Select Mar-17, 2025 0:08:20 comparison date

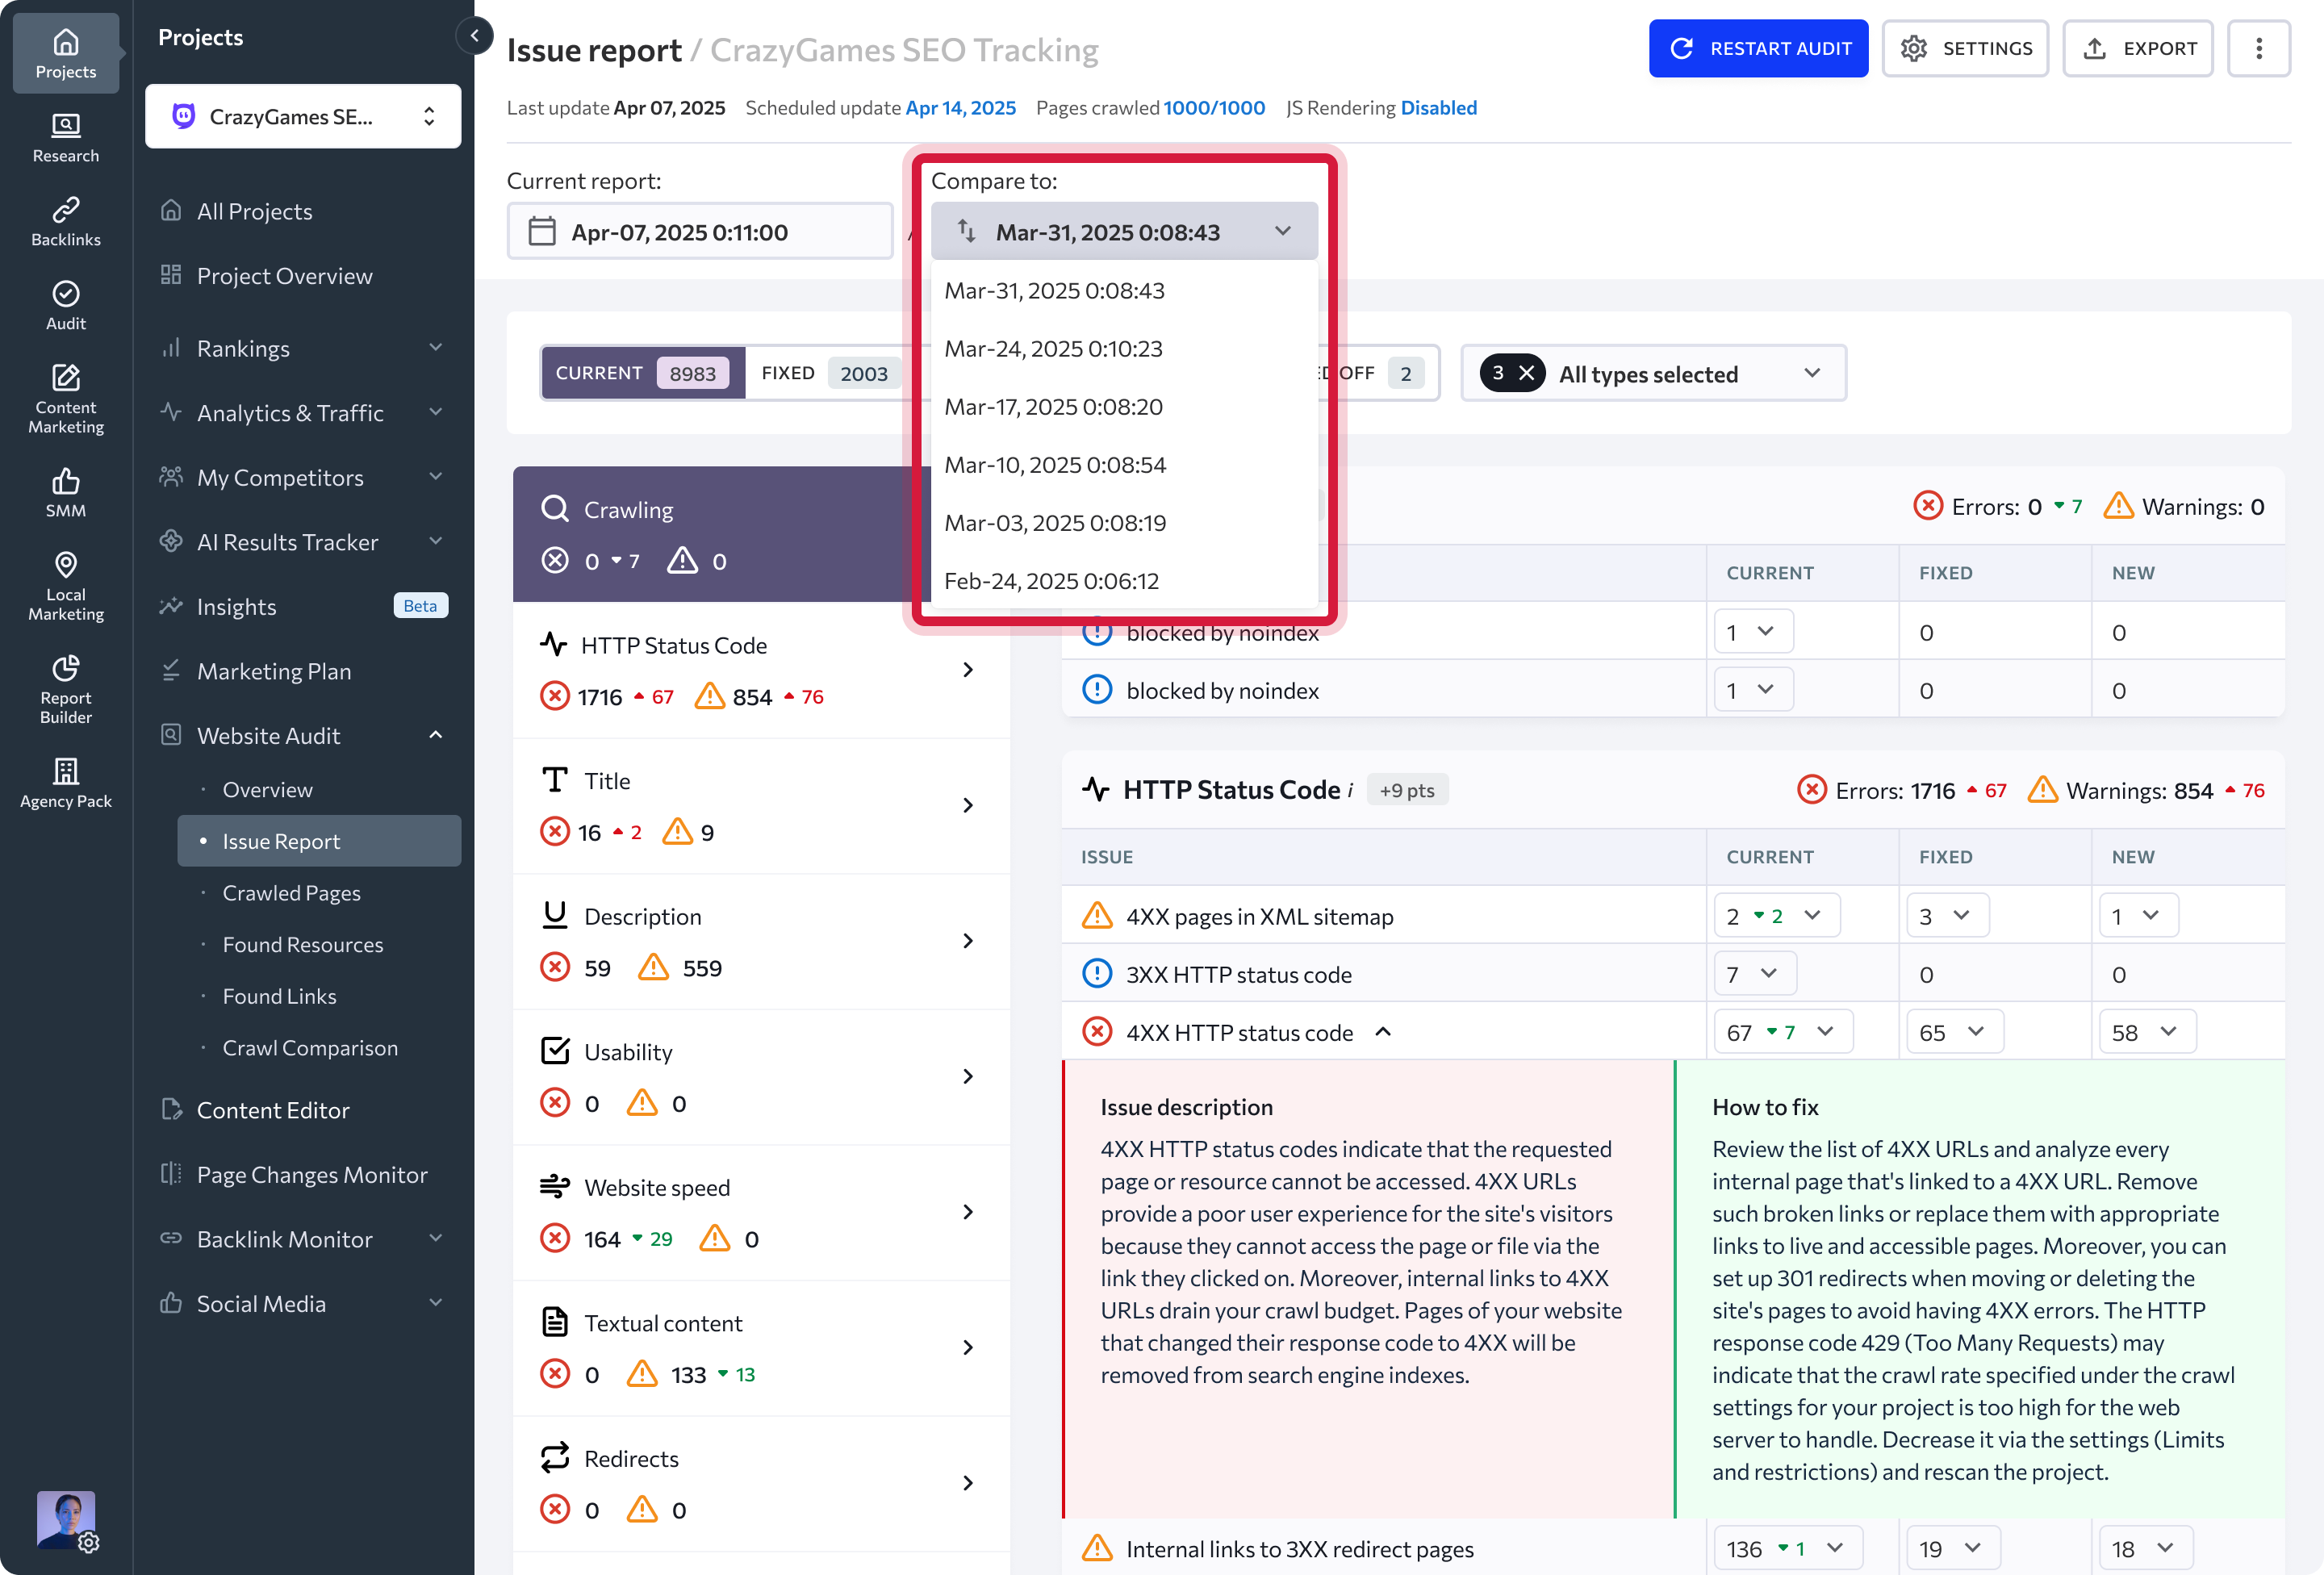pos(1123,406)
